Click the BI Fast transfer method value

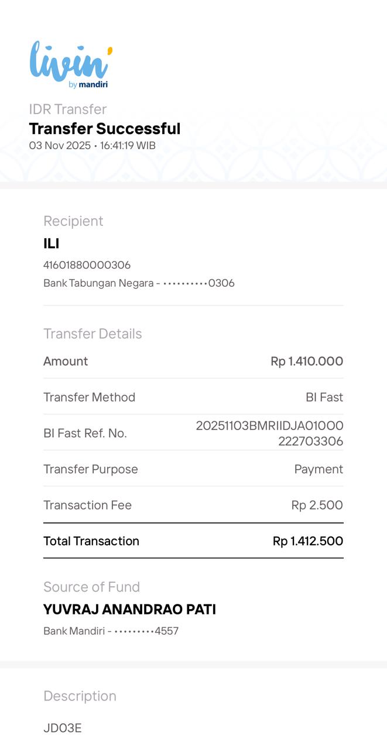tap(324, 397)
